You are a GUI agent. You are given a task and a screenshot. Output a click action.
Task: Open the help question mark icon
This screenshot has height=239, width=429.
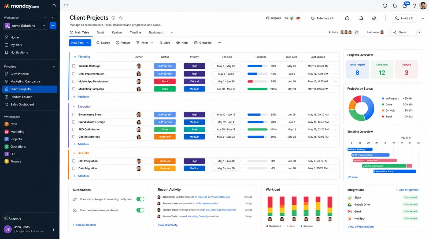coord(415,6)
